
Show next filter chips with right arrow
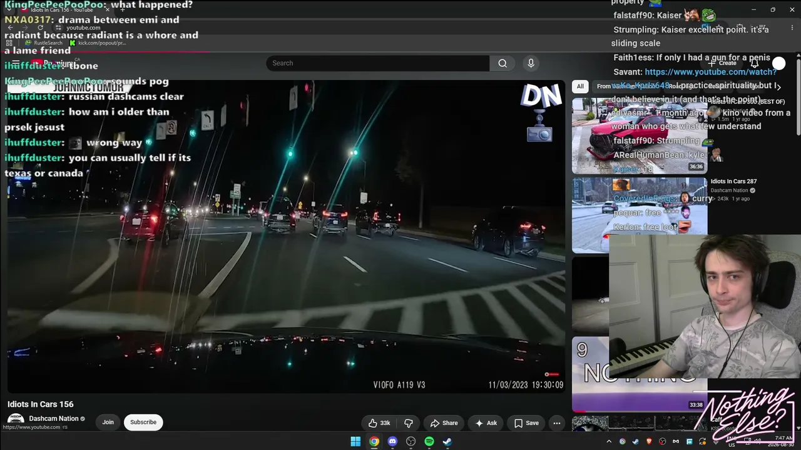pyautogui.click(x=778, y=86)
